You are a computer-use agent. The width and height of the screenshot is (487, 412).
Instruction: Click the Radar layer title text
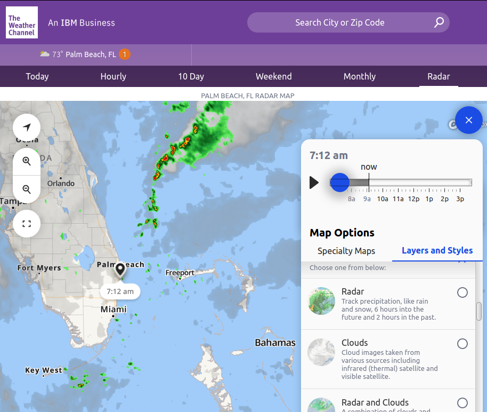pyautogui.click(x=353, y=291)
